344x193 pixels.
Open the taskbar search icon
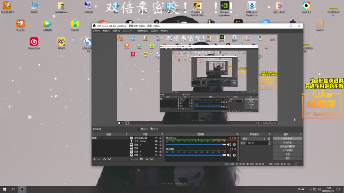click(x=13, y=189)
